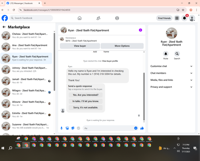The width and height of the screenshot is (200, 161).
Task: Open account profile menu avatar
Action: [x=192, y=18]
